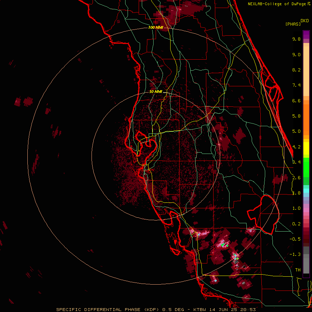Click the 9.0 value on color scale
The height and width of the screenshot is (312, 312).
296,55
